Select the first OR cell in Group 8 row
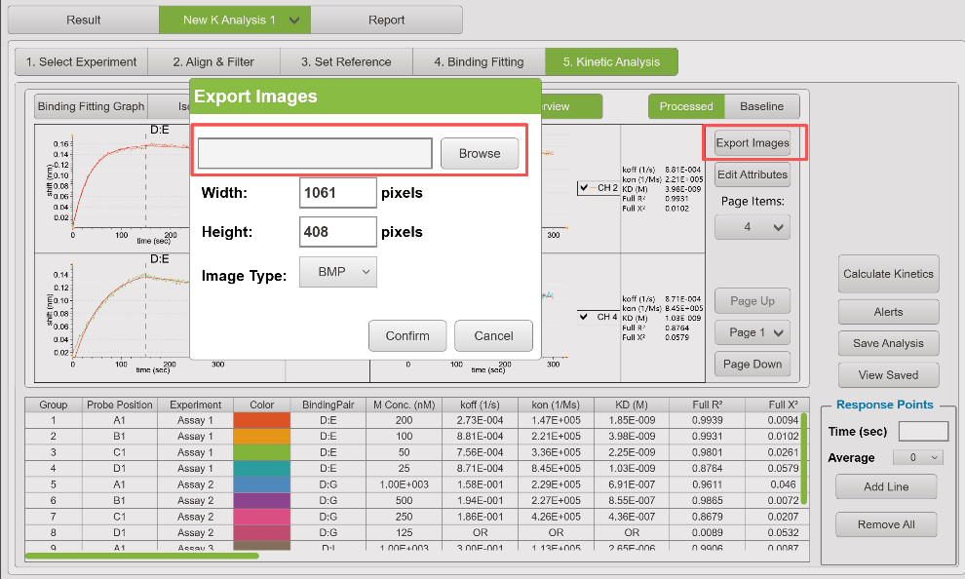The height and width of the screenshot is (579, 965). (480, 532)
